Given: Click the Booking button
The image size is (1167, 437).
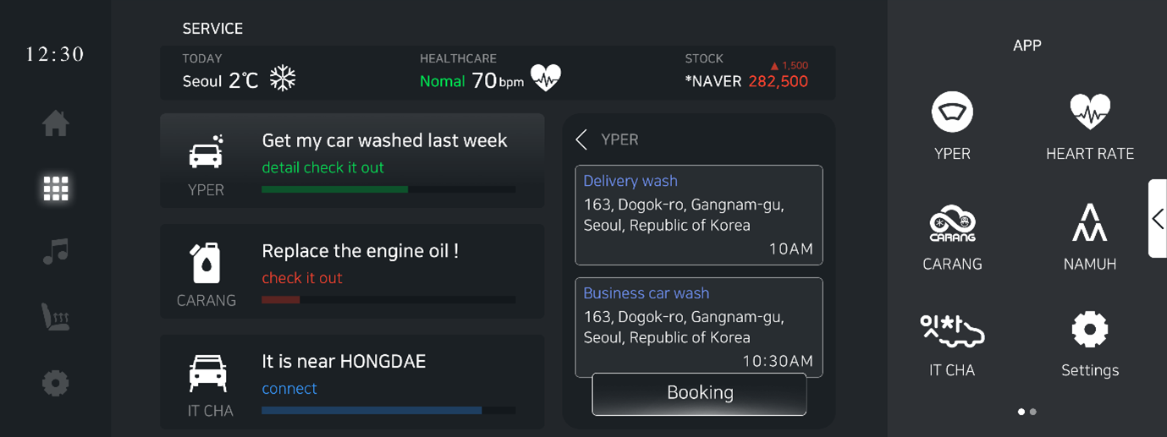Looking at the screenshot, I should 699,393.
